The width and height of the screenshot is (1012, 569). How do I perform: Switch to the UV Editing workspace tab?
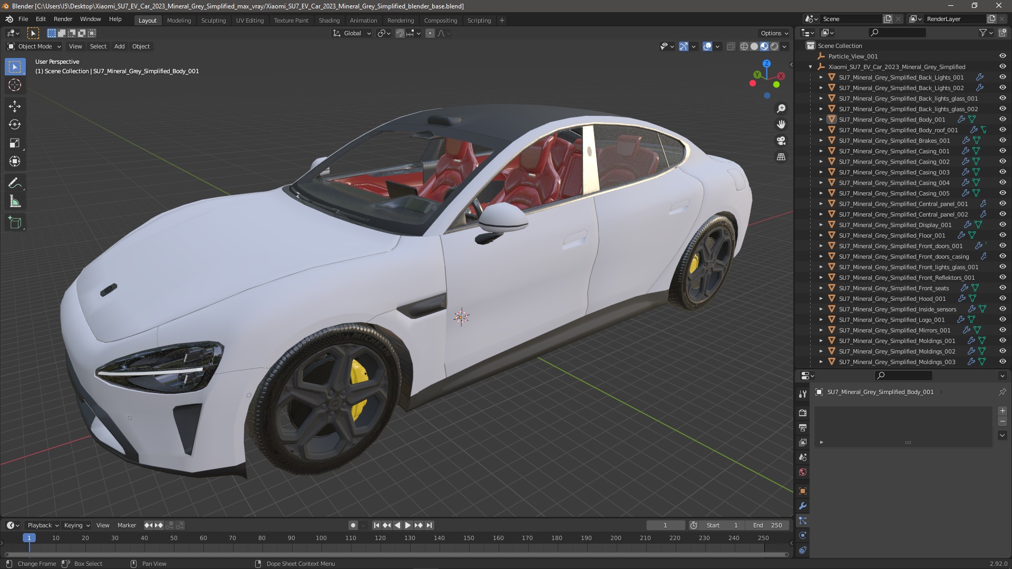[250, 21]
